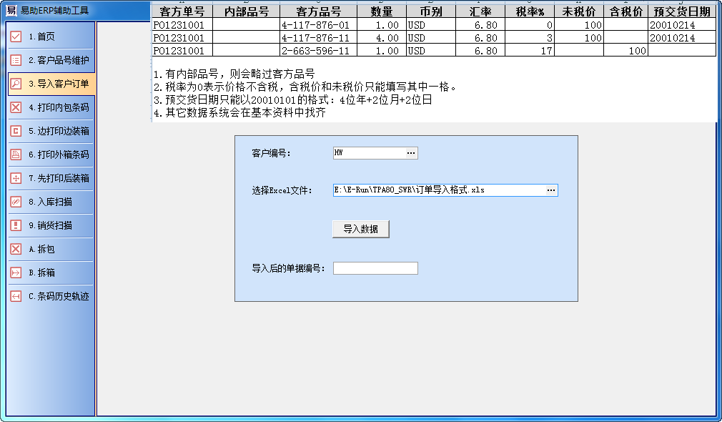This screenshot has height=422, width=722.
Task: Go to 4.打印内包条码
Action: [51, 107]
